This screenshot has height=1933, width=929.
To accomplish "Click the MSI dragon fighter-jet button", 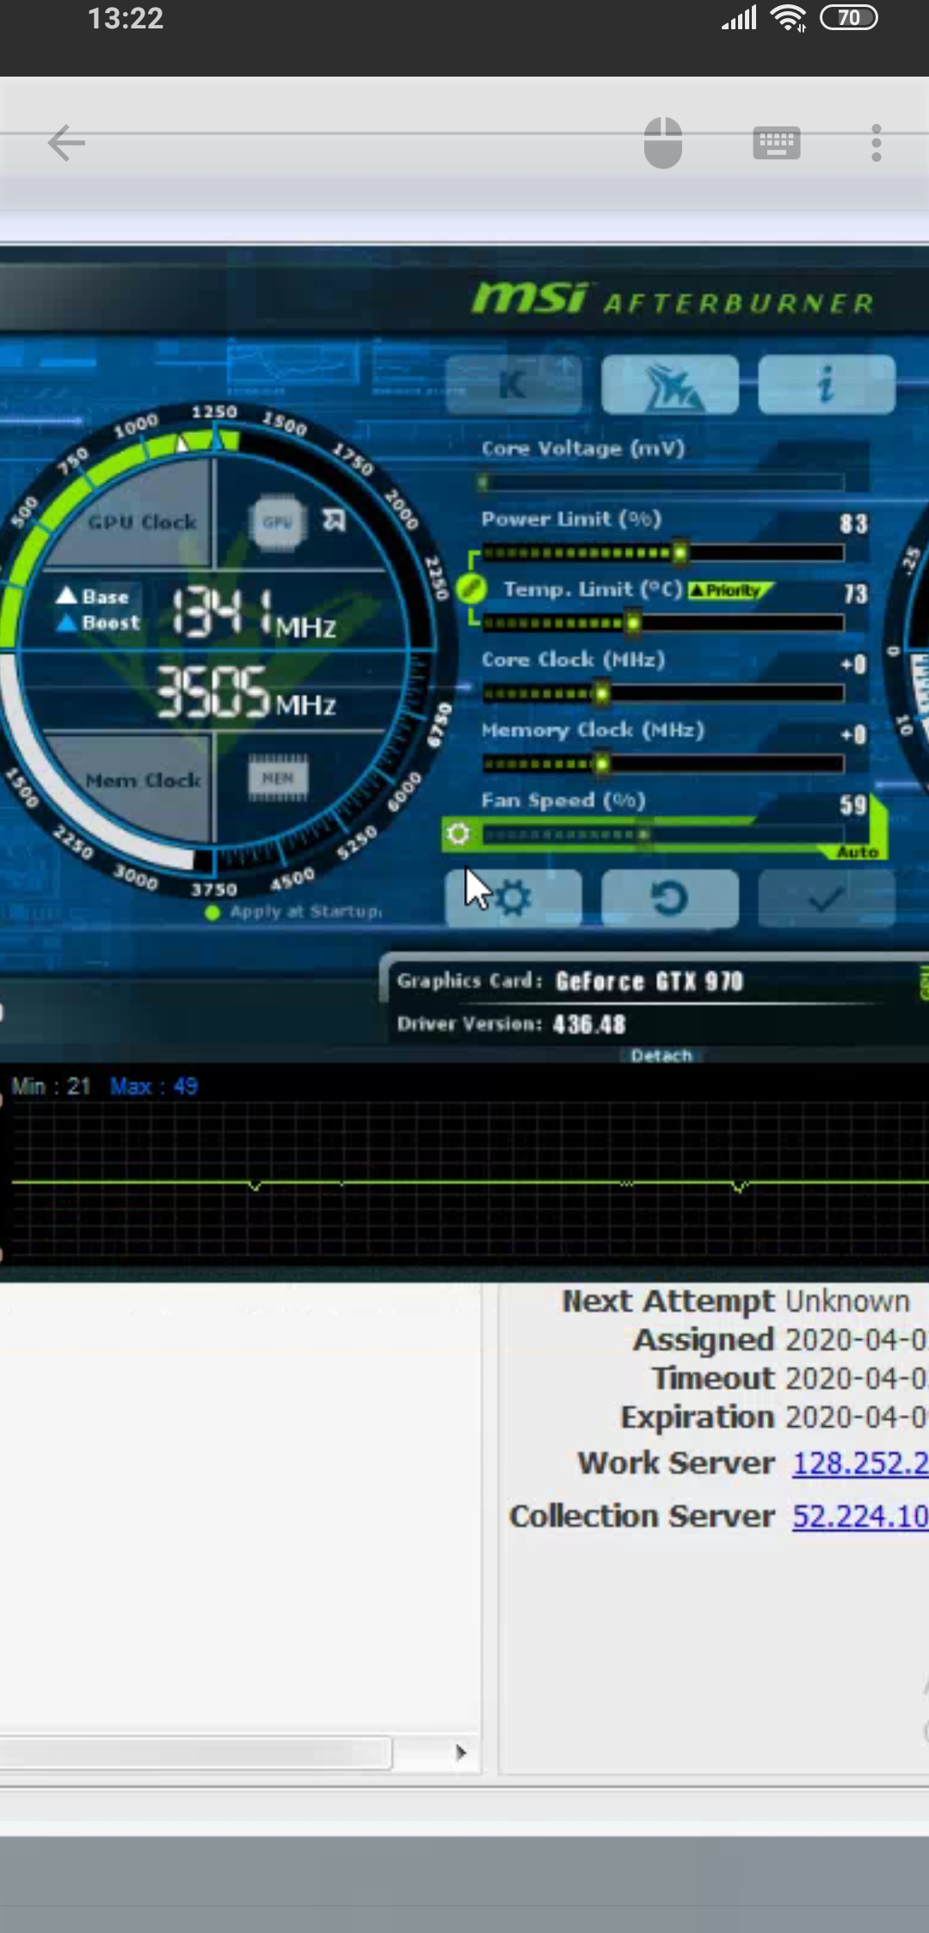I will [x=670, y=385].
